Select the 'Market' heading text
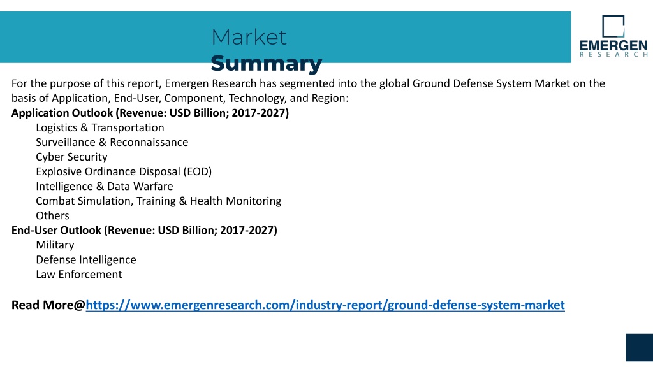The height and width of the screenshot is (367, 653). tap(249, 37)
